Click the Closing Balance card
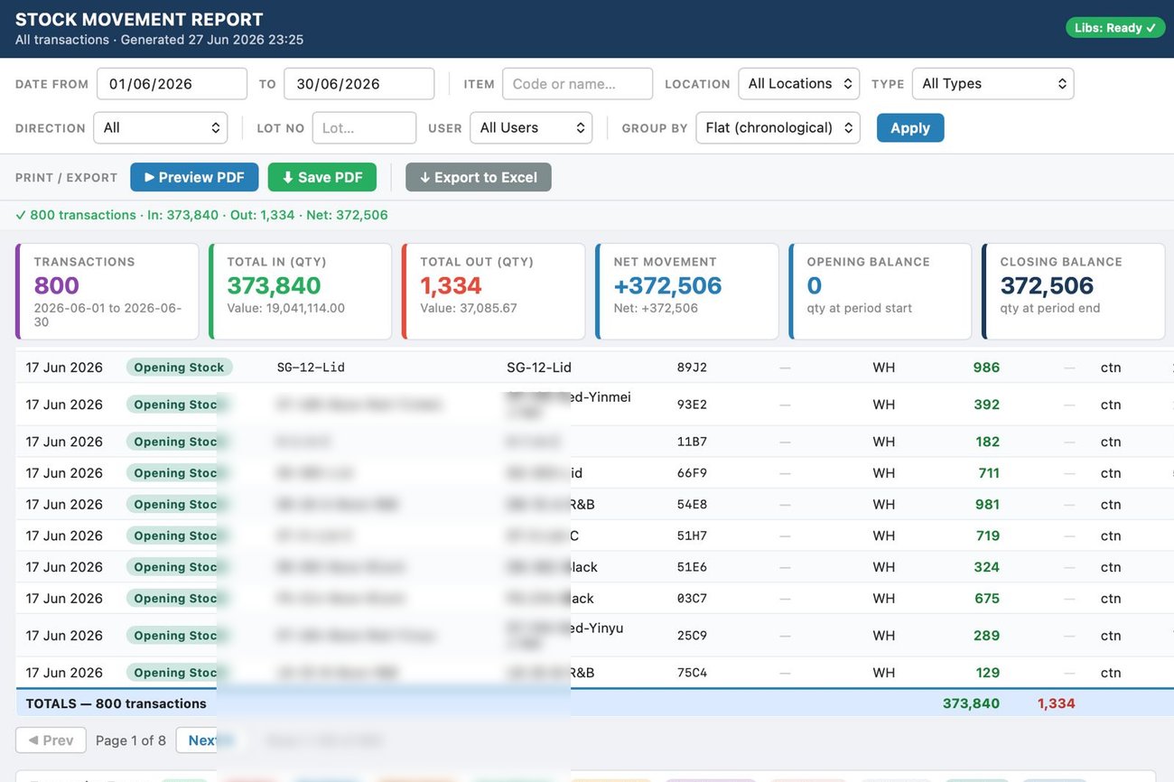This screenshot has height=782, width=1174. (1074, 292)
